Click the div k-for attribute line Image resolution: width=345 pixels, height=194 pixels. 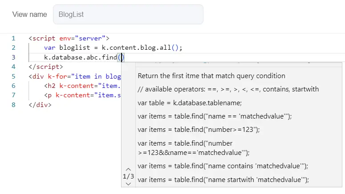(x=75, y=76)
